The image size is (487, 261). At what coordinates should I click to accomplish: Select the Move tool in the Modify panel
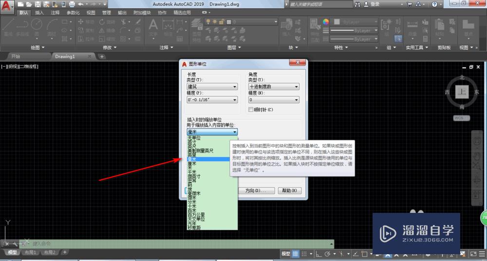click(86, 22)
